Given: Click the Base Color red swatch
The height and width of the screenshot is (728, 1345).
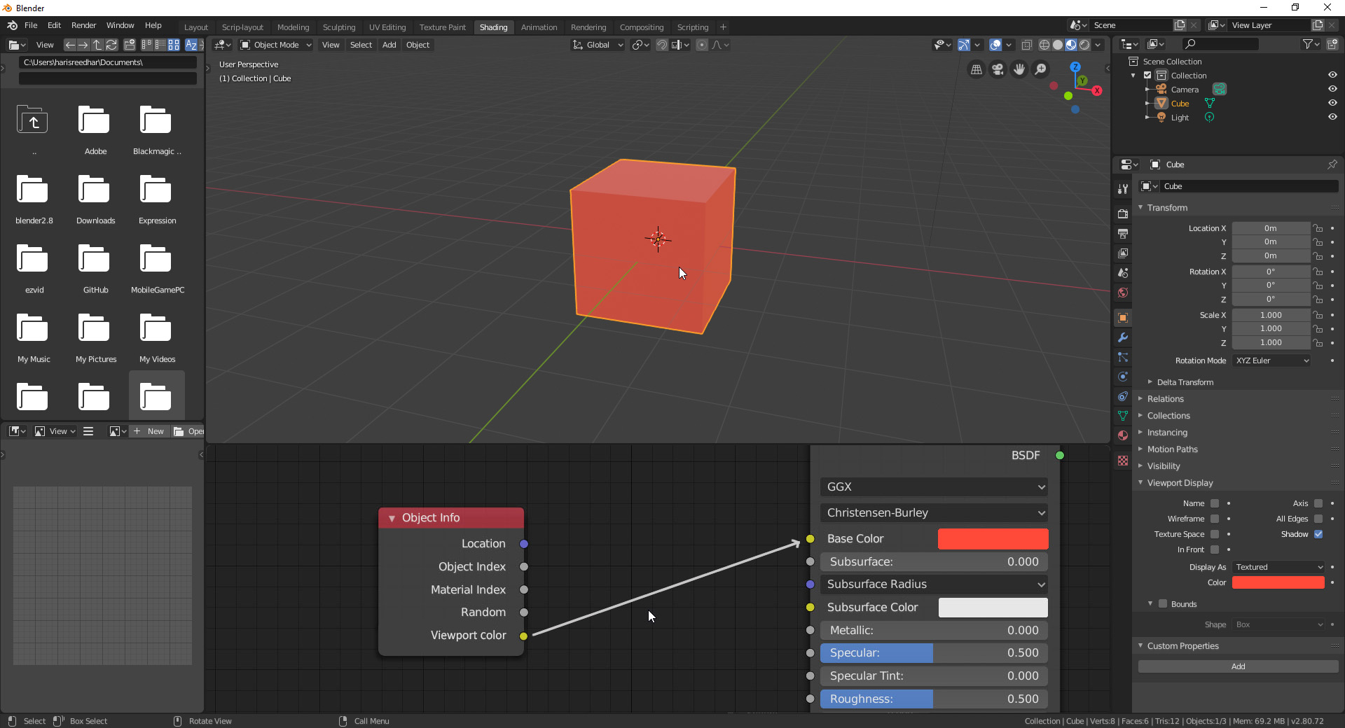Looking at the screenshot, I should coord(993,539).
